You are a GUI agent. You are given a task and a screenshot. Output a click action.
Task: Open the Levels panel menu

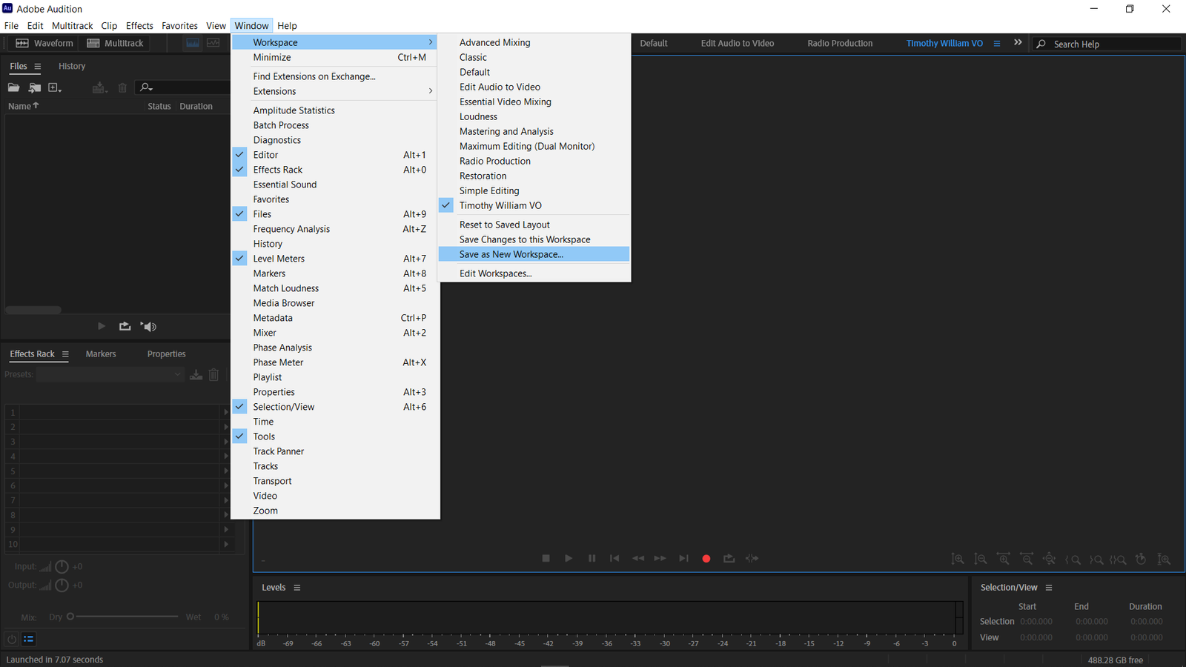(x=296, y=587)
